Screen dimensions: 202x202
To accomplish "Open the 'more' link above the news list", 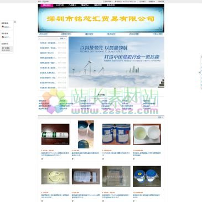I will tap(63, 39).
